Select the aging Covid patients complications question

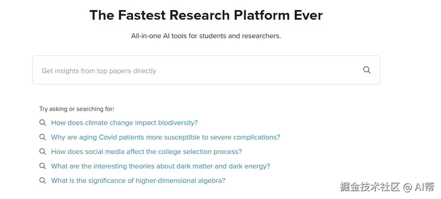coord(166,137)
